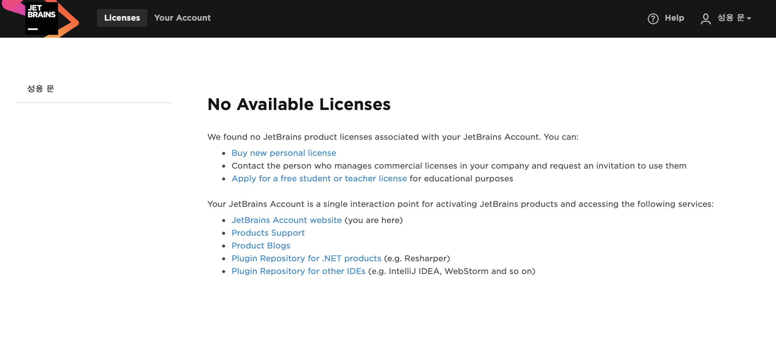Click the No Available Licenses heading
776x356 pixels.
pyautogui.click(x=299, y=104)
